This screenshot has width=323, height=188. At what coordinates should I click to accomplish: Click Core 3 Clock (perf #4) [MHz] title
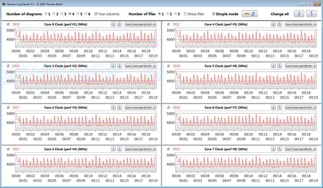pyautogui.click(x=66, y=149)
